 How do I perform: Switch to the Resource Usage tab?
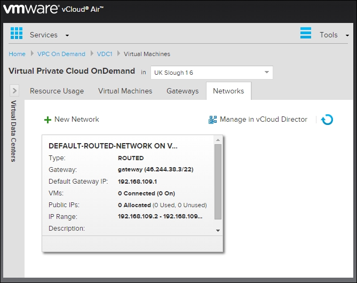coord(57,91)
